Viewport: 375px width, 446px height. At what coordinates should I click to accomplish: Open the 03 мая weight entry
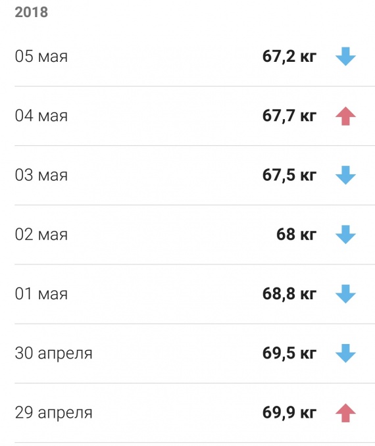pos(195,175)
